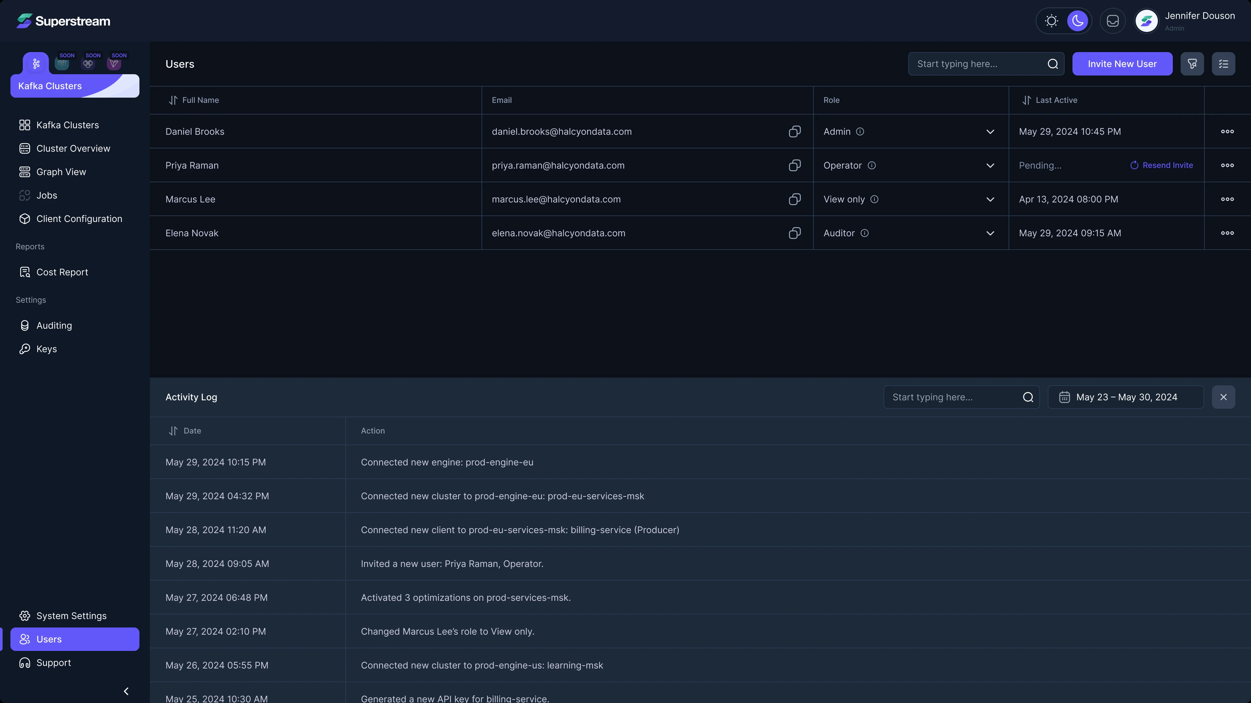Image resolution: width=1251 pixels, height=703 pixels.
Task: Copy elena.novak@halcyondata.com email
Action: tap(795, 233)
